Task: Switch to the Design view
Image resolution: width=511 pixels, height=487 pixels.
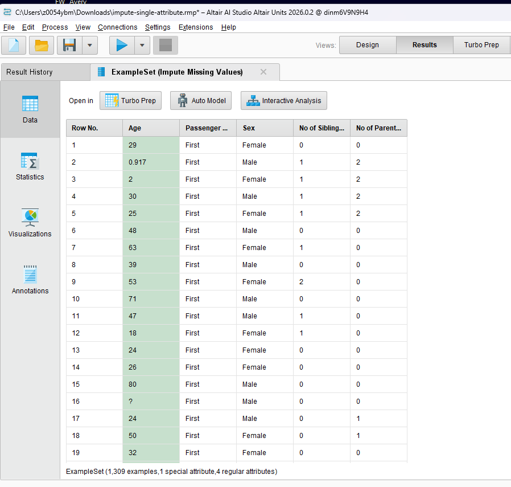Action: point(368,45)
